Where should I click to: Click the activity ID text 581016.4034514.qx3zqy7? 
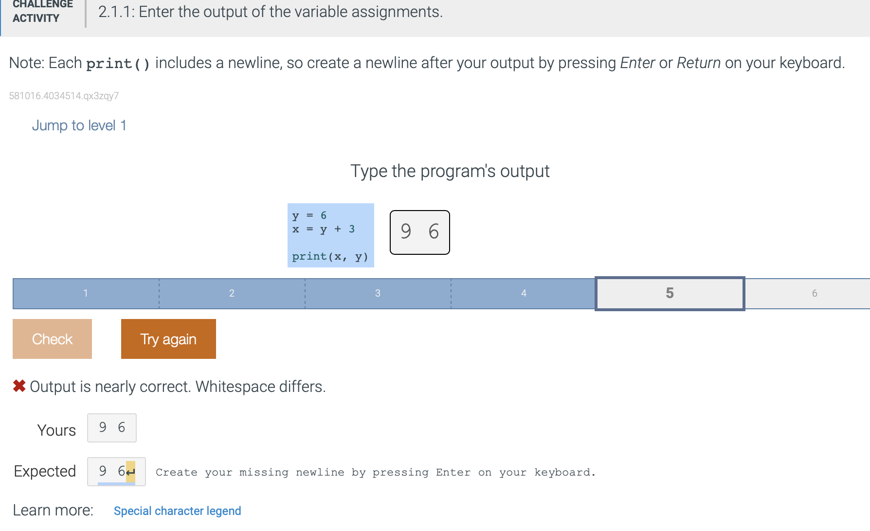coord(64,96)
